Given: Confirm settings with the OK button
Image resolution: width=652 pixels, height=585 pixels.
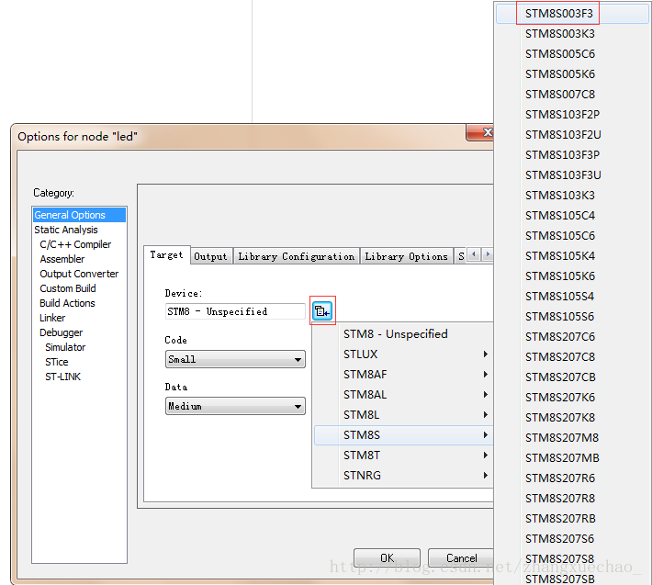Looking at the screenshot, I should pos(387,558).
